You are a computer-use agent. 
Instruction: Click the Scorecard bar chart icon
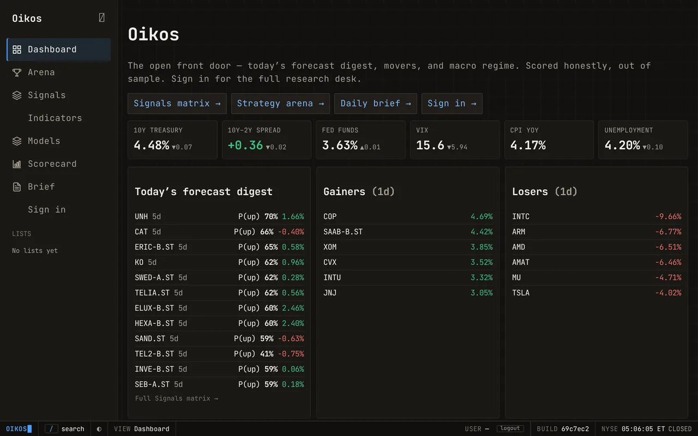[17, 164]
